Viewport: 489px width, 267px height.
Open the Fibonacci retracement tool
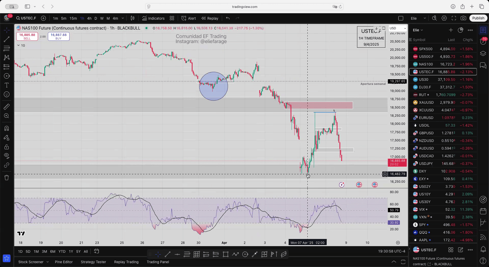pyautogui.click(x=7, y=48)
